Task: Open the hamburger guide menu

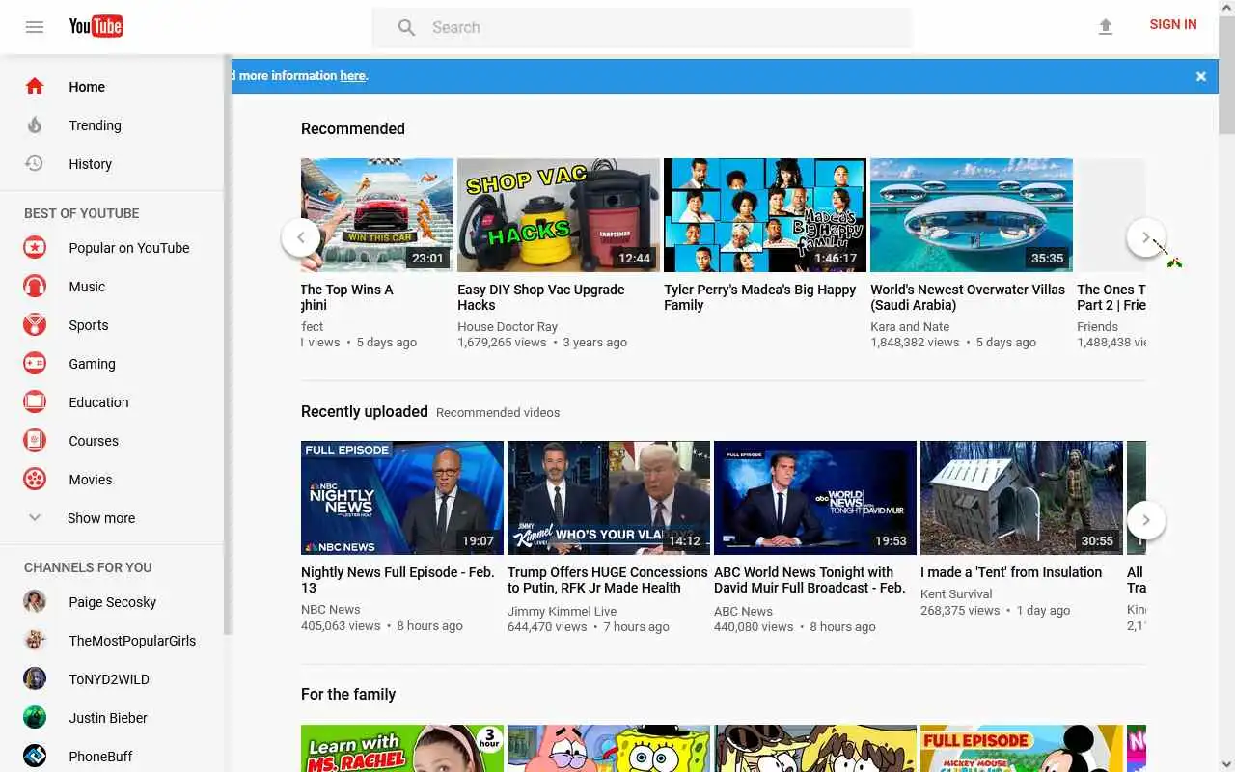Action: click(35, 27)
